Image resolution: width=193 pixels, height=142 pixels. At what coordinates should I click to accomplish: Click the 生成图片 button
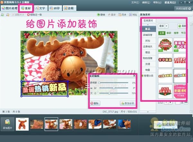[x=166, y=125]
